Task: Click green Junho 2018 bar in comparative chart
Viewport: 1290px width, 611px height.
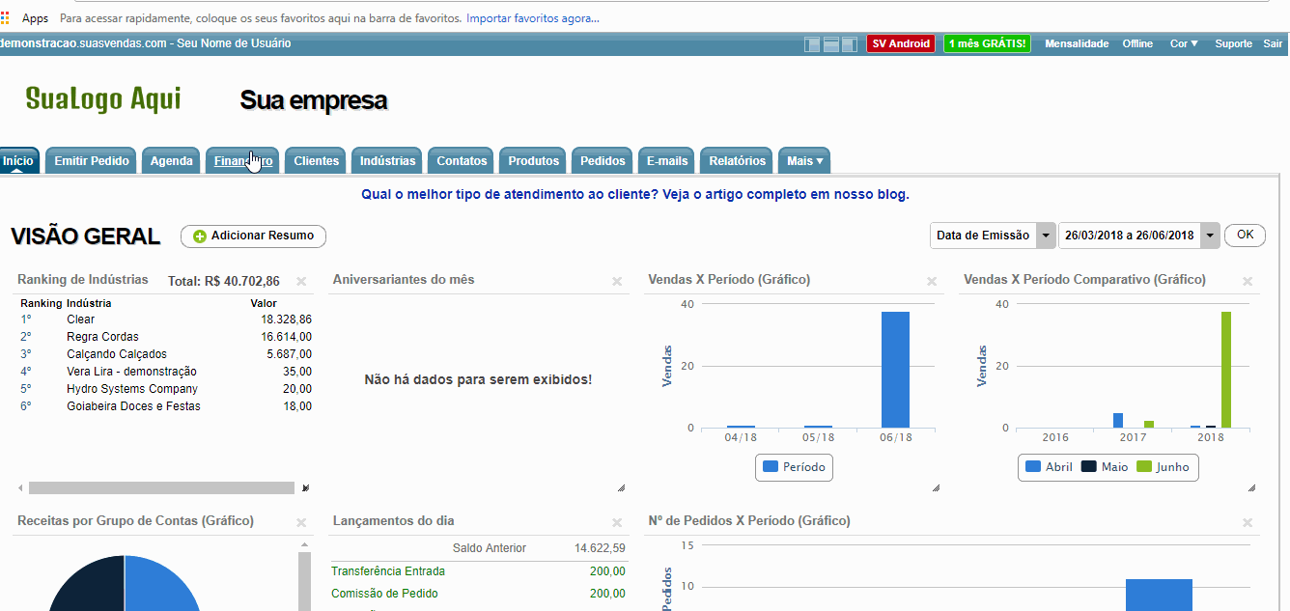Action: (1226, 370)
